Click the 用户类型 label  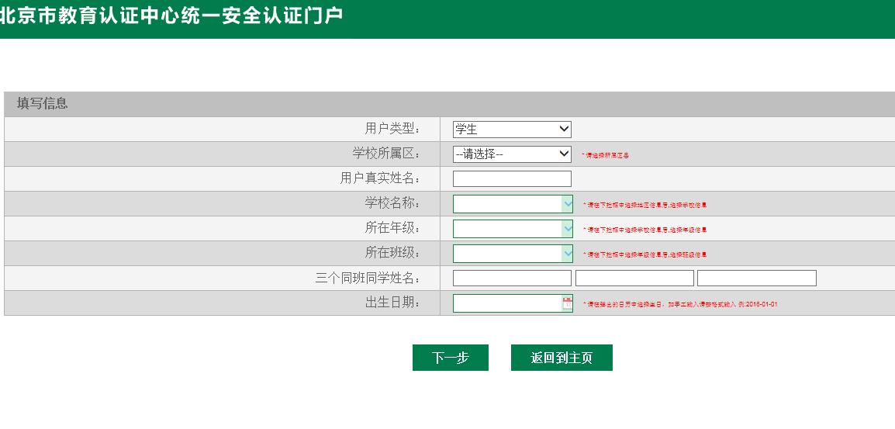(392, 129)
